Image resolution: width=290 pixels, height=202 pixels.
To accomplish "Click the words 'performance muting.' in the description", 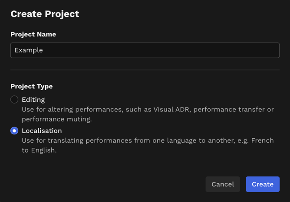I will [57, 119].
